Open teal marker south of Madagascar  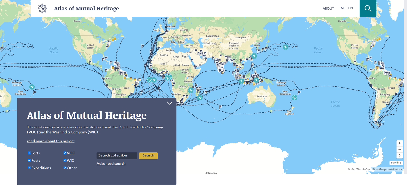click(x=200, y=98)
